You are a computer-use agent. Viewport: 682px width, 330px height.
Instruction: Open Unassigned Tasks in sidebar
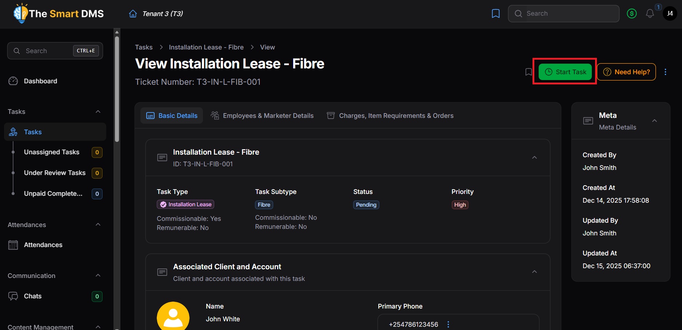pyautogui.click(x=52, y=152)
